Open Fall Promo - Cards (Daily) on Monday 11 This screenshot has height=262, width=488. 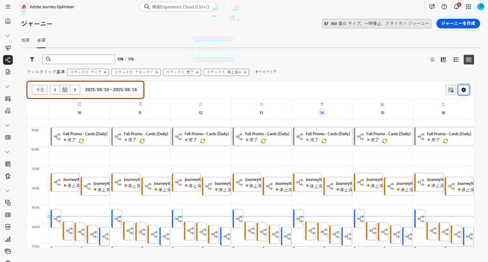point(141,136)
